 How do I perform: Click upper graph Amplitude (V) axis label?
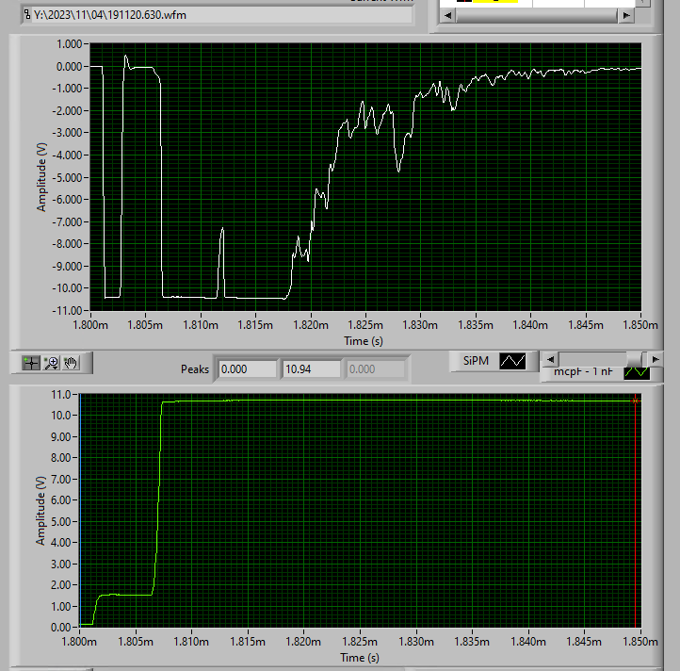[41, 177]
